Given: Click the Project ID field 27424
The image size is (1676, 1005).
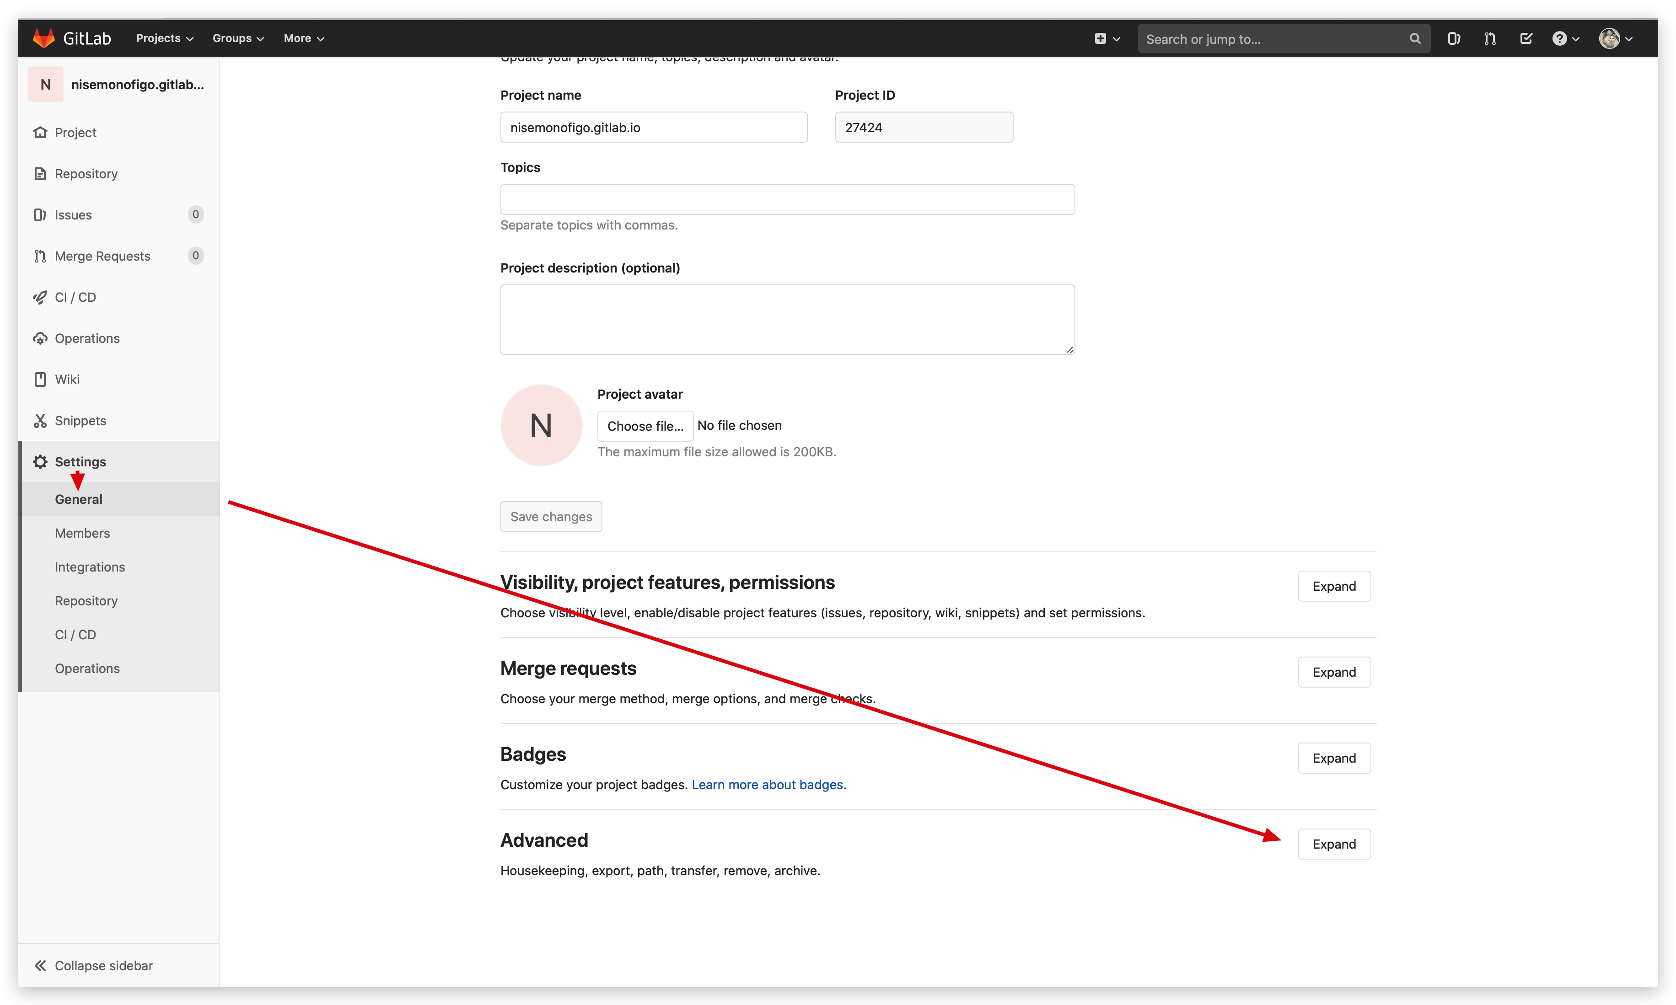Looking at the screenshot, I should point(924,127).
